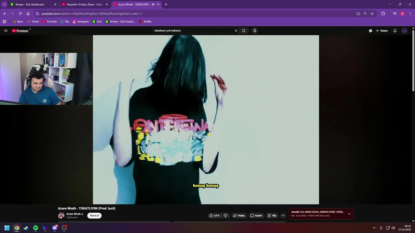Viewport: 415px width, 233px height.
Task: Click the Sonraki UZI, AREM OZGUC next-up text
Action: click(x=317, y=212)
